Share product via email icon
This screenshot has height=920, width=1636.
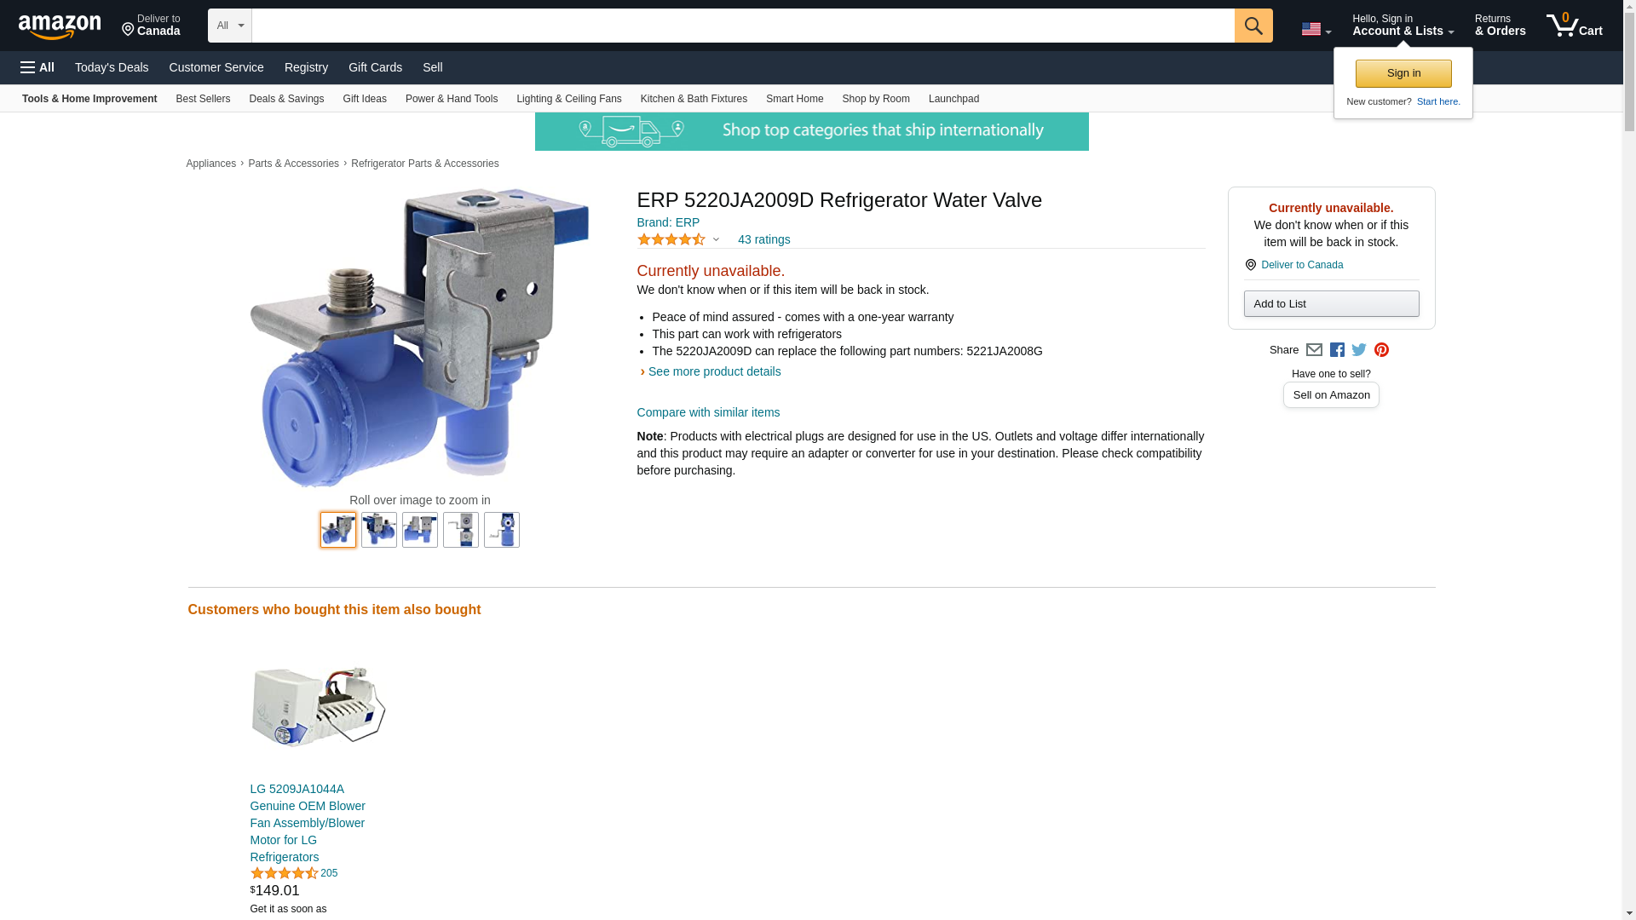(1314, 350)
